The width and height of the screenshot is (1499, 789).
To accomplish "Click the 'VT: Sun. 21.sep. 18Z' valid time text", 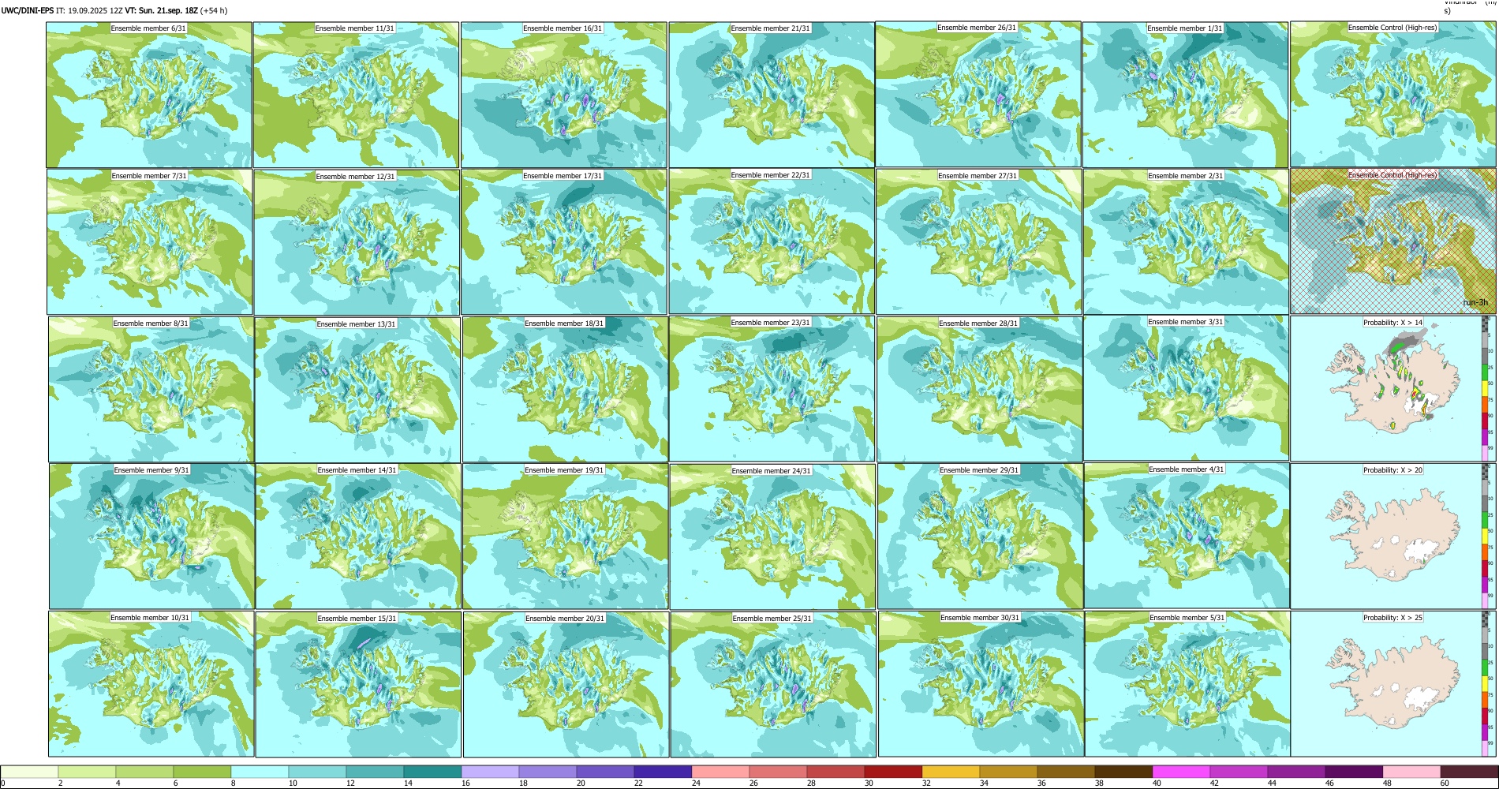I will [x=161, y=10].
